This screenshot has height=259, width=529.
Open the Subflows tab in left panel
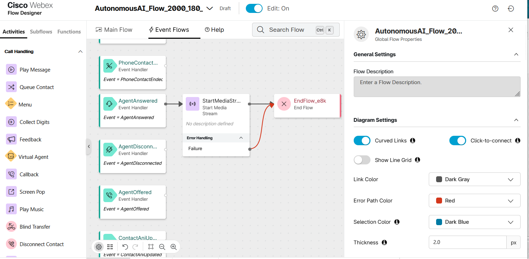click(x=41, y=32)
